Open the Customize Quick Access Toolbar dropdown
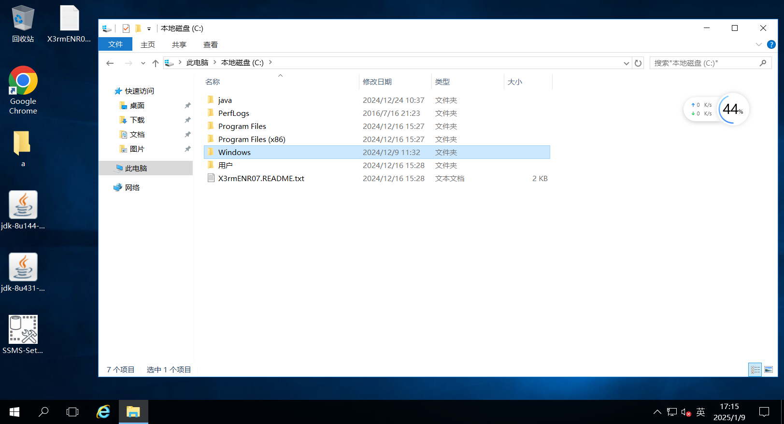Viewport: 784px width, 424px height. tap(149, 29)
